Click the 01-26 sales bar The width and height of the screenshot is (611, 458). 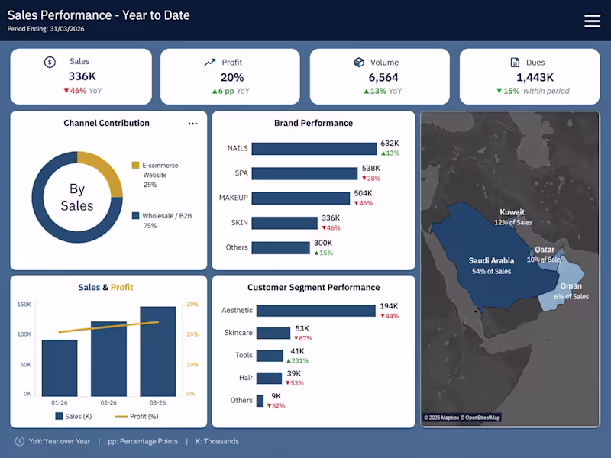tap(60, 368)
